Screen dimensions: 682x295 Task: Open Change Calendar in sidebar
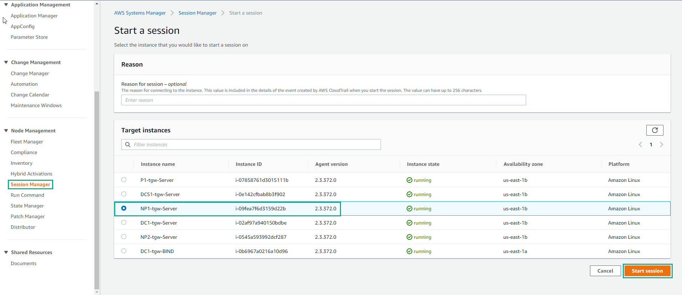click(x=30, y=95)
